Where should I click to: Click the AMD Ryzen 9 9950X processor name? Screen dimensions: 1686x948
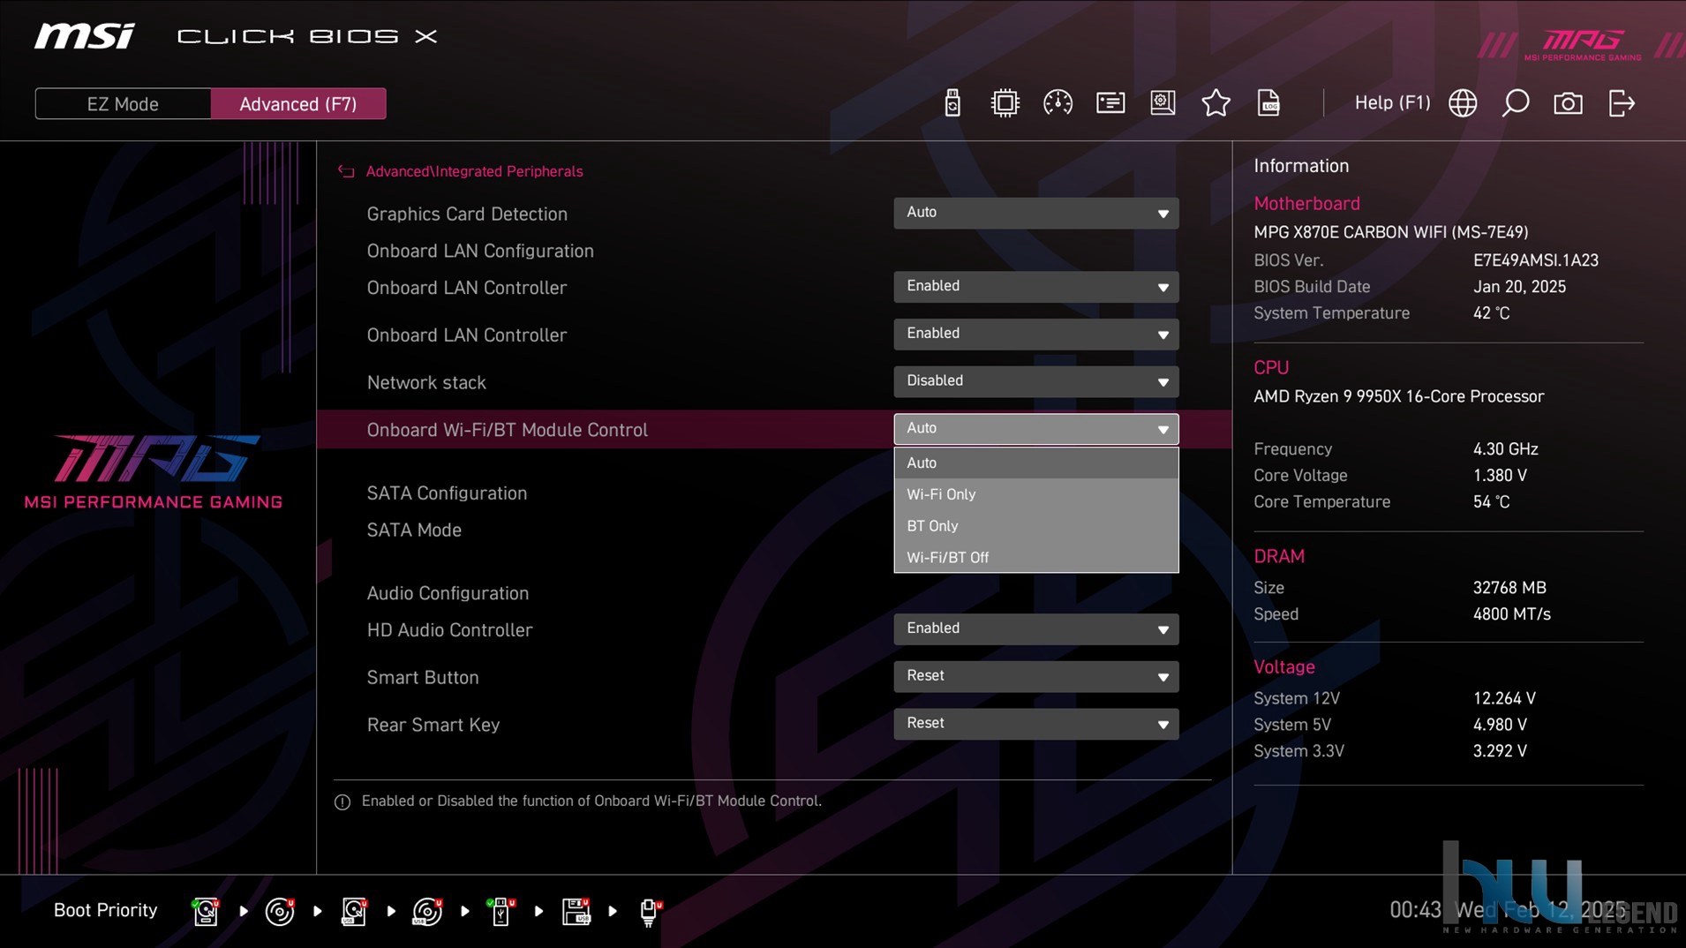point(1398,396)
